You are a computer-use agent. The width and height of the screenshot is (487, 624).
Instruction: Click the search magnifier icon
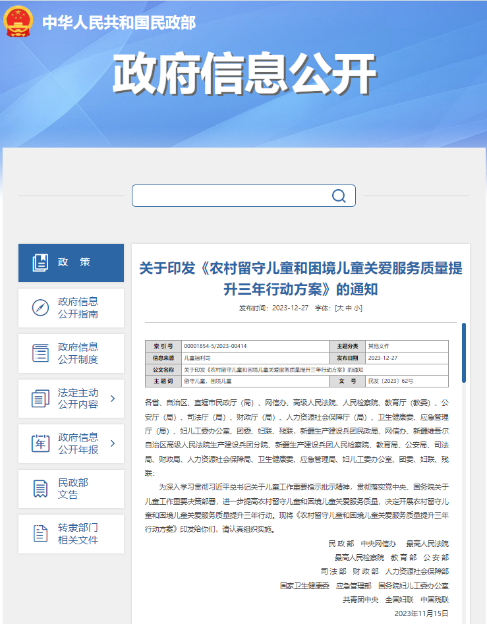point(339,196)
